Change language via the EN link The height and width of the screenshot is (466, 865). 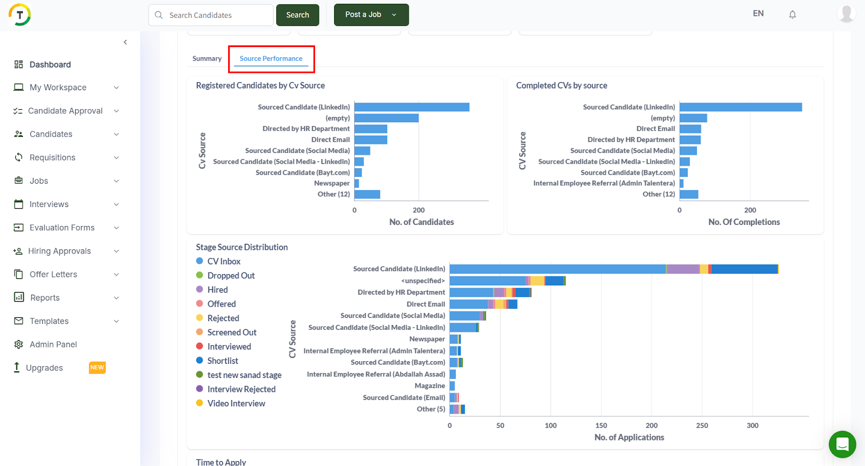click(758, 14)
